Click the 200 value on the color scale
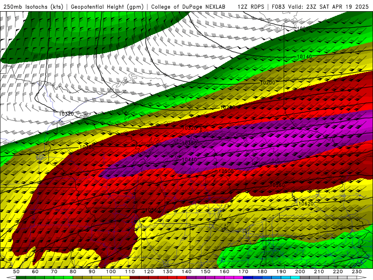This screenshot has height=280, width=373. pos(300,272)
